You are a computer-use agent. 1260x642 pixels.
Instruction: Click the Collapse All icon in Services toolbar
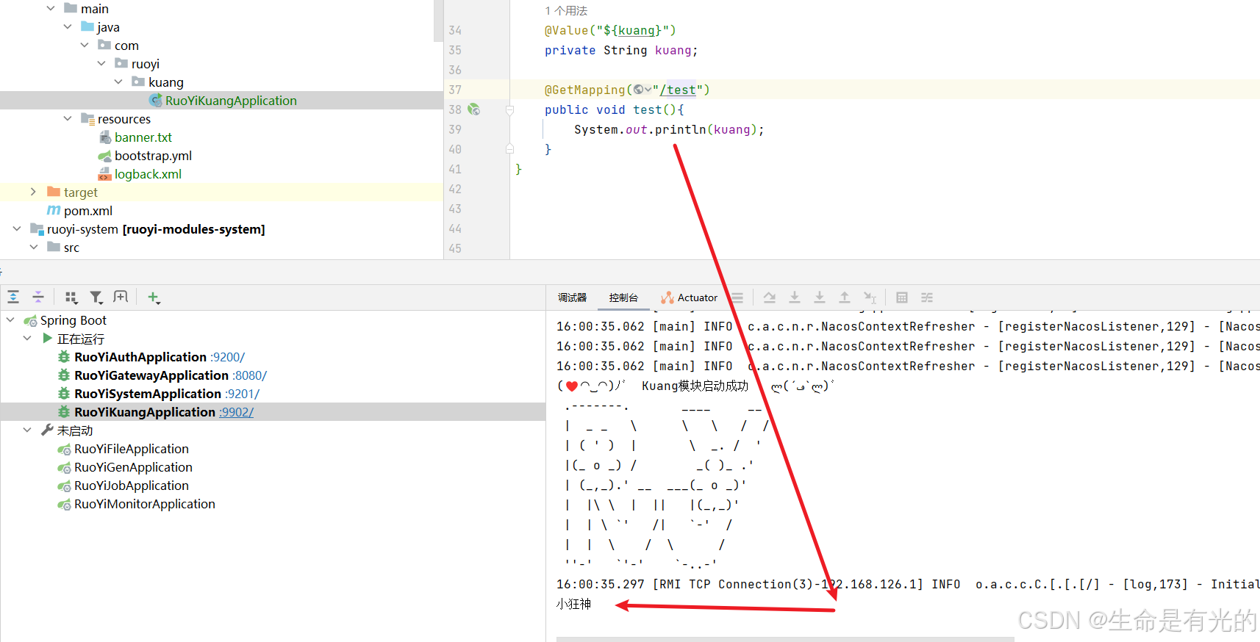click(x=38, y=297)
